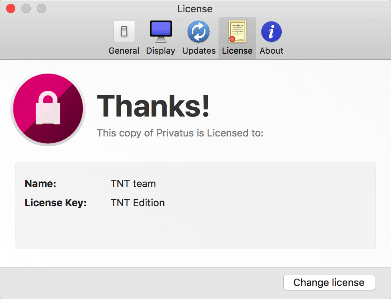Select the blue monitor Display icon
This screenshot has width=391, height=299.
click(160, 31)
